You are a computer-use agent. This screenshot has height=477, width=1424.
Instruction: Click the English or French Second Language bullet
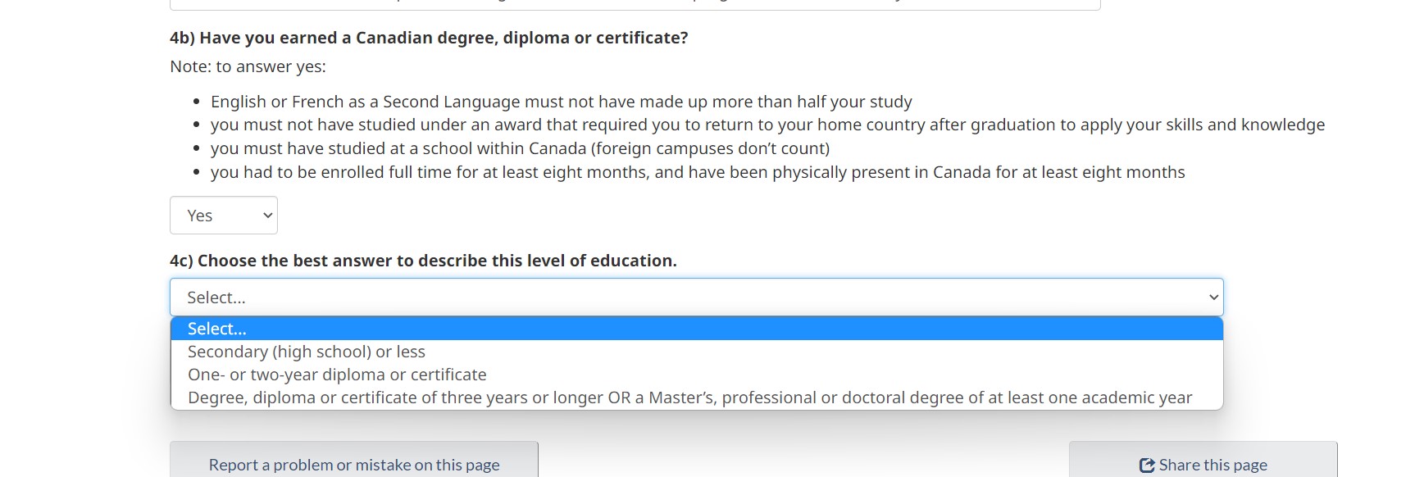pyautogui.click(x=561, y=102)
